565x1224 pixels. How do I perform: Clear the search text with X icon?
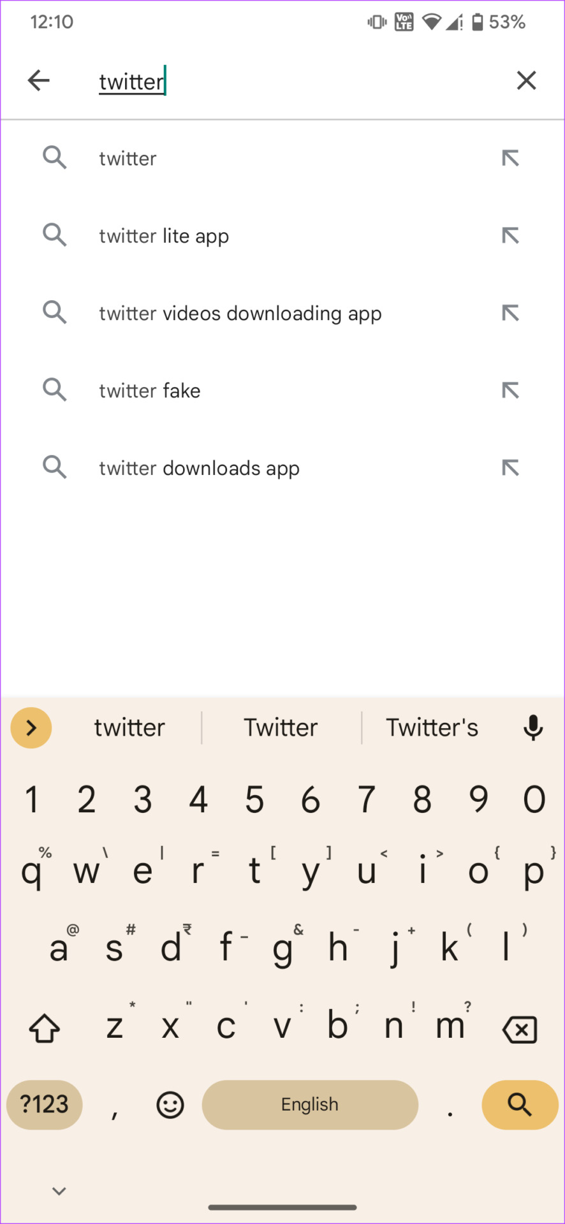click(x=526, y=80)
